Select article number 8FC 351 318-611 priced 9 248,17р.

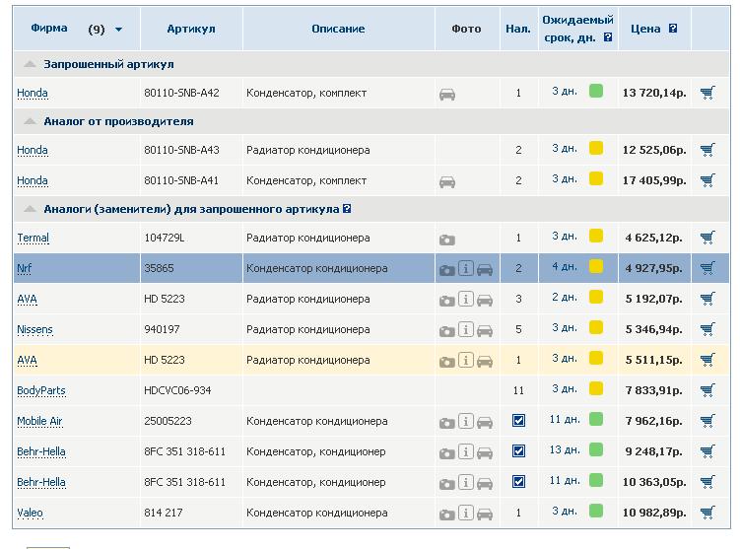pos(184,451)
